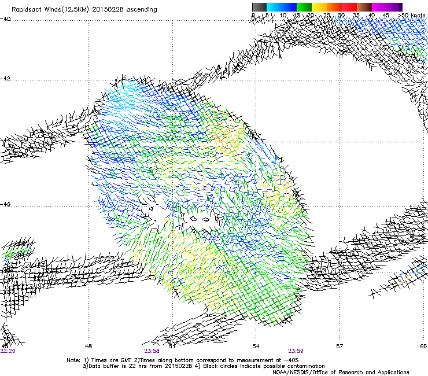Click the 'Black circles indicate possible contamination' note
The height and width of the screenshot is (376, 428).
264,366
